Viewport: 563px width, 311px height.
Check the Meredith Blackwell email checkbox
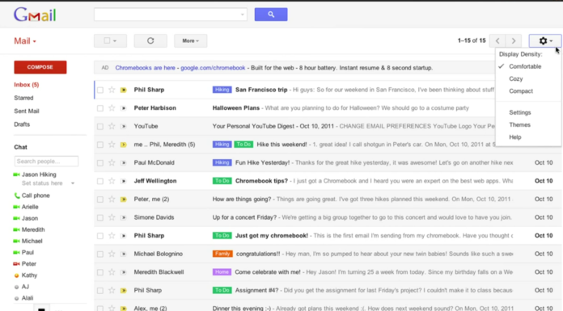point(100,272)
